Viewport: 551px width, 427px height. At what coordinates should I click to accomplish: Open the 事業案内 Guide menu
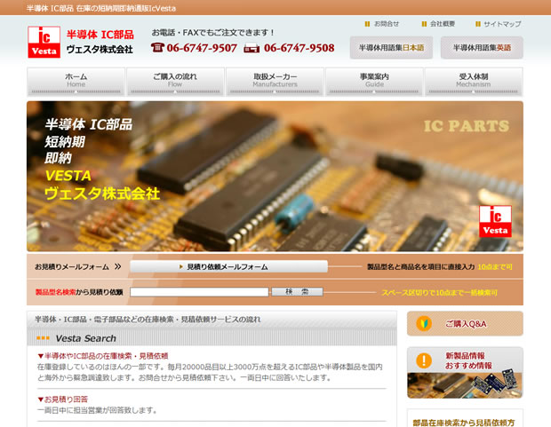374,82
